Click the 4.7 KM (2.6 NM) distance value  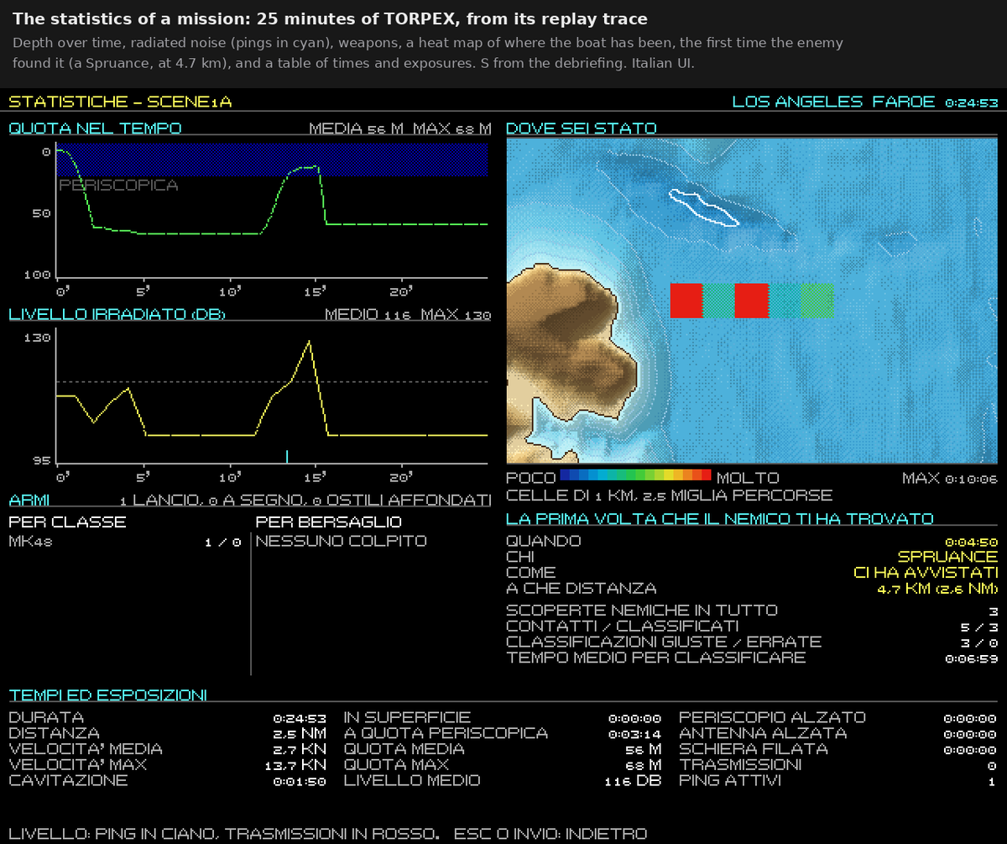pyautogui.click(x=937, y=588)
